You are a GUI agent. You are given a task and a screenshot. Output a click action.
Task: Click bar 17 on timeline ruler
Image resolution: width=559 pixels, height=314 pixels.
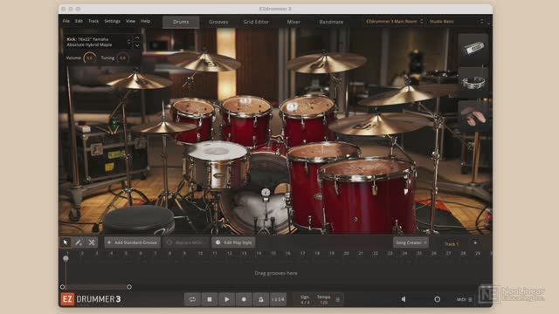coord(302,254)
